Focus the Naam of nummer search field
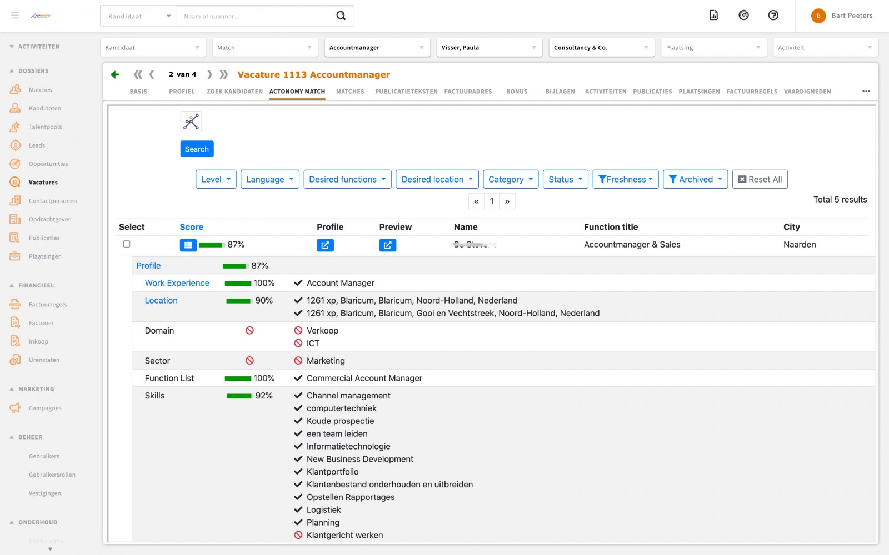This screenshot has width=889, height=555. click(x=256, y=16)
